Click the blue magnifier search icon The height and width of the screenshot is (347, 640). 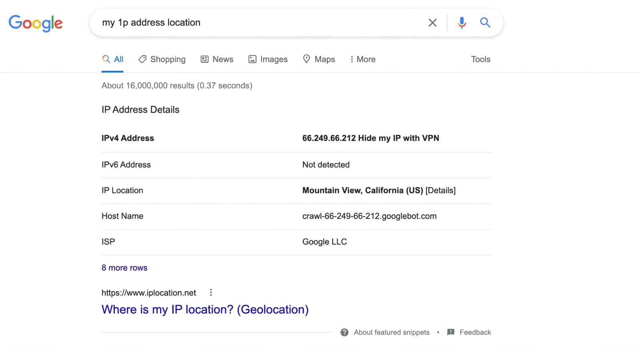click(485, 23)
